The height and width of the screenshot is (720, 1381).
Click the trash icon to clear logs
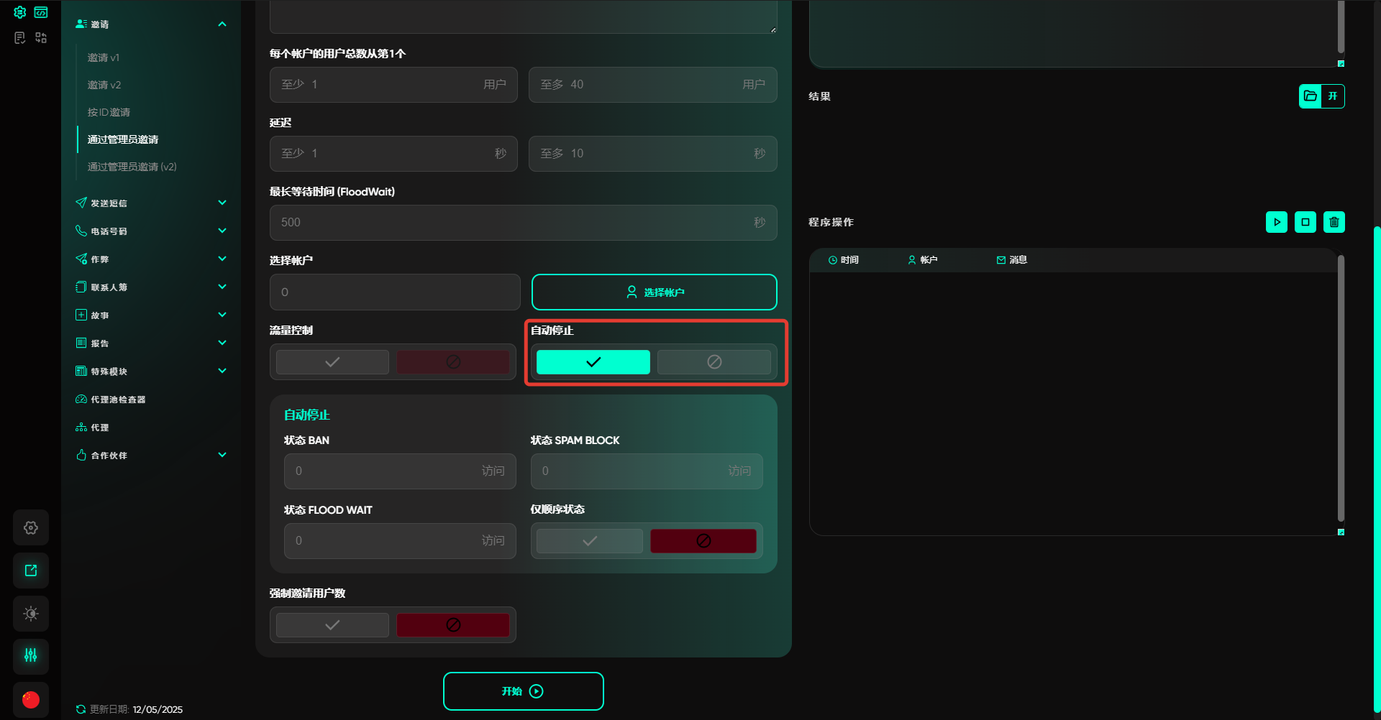click(1334, 222)
